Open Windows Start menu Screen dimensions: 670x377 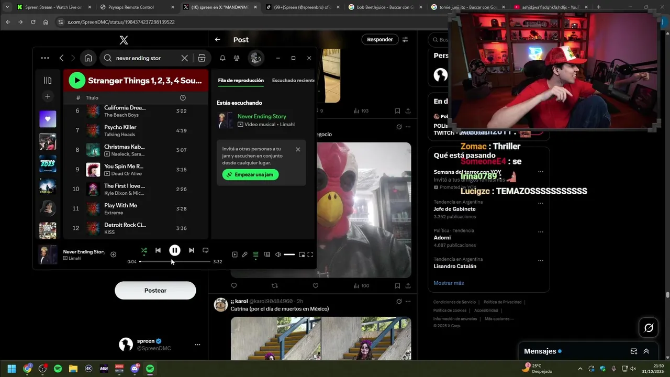tap(12, 369)
